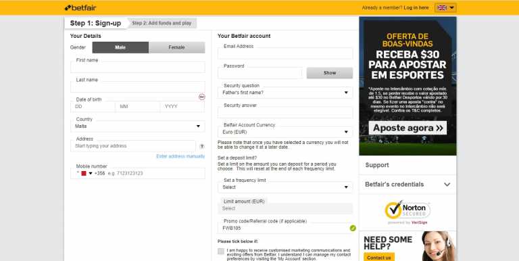Select the Male gender option
Screen dimensions: 519x261
120,47
